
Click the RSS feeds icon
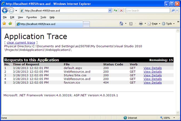coord(131,24)
